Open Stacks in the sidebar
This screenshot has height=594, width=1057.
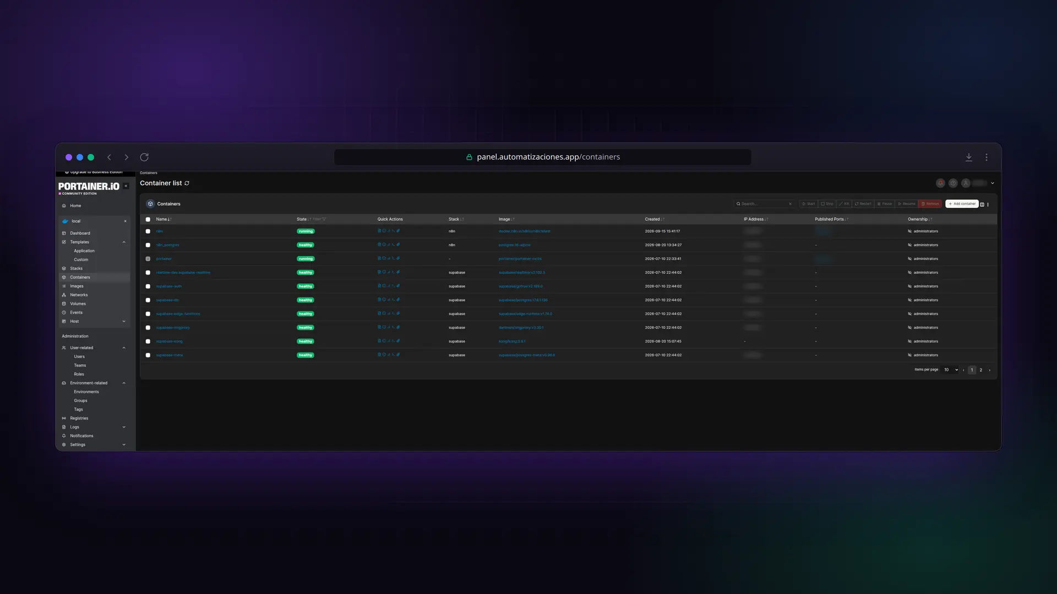click(x=76, y=268)
